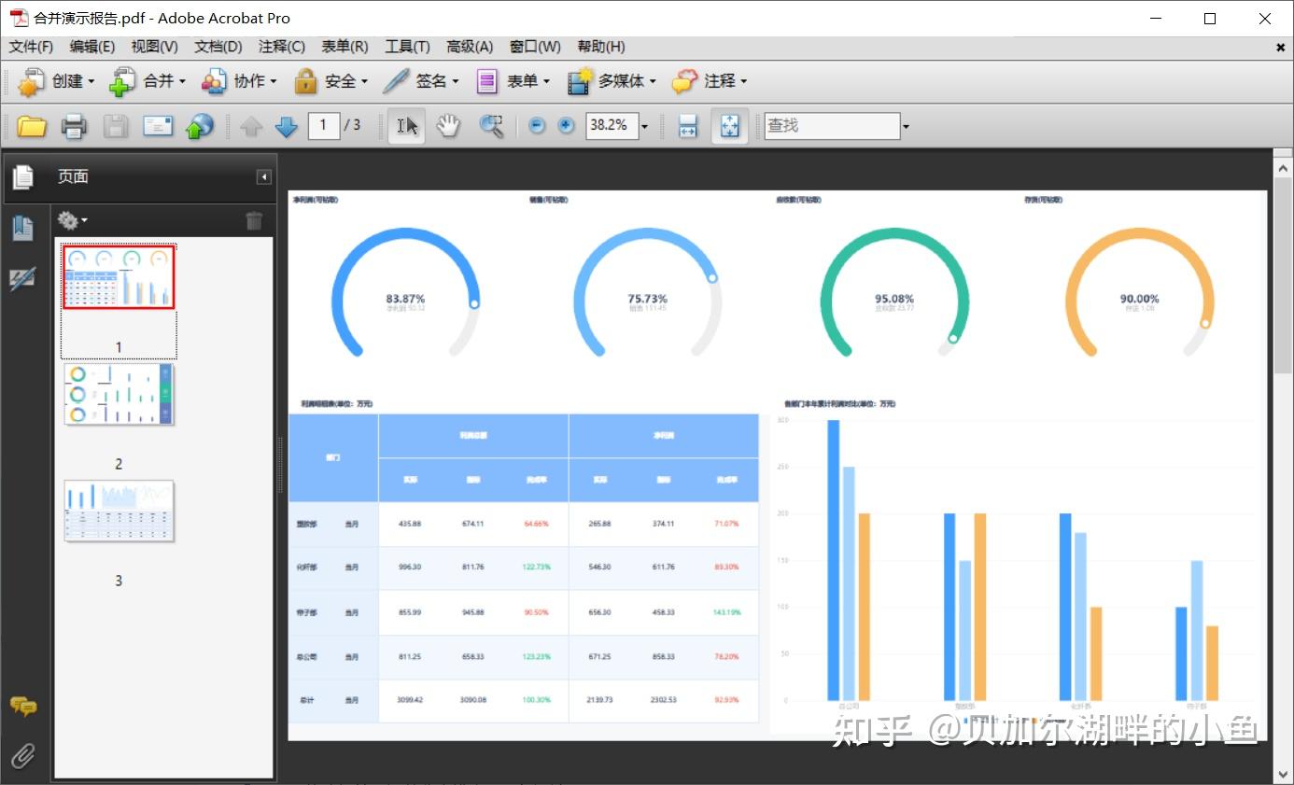Select the Hand tool in the toolbar

click(448, 125)
